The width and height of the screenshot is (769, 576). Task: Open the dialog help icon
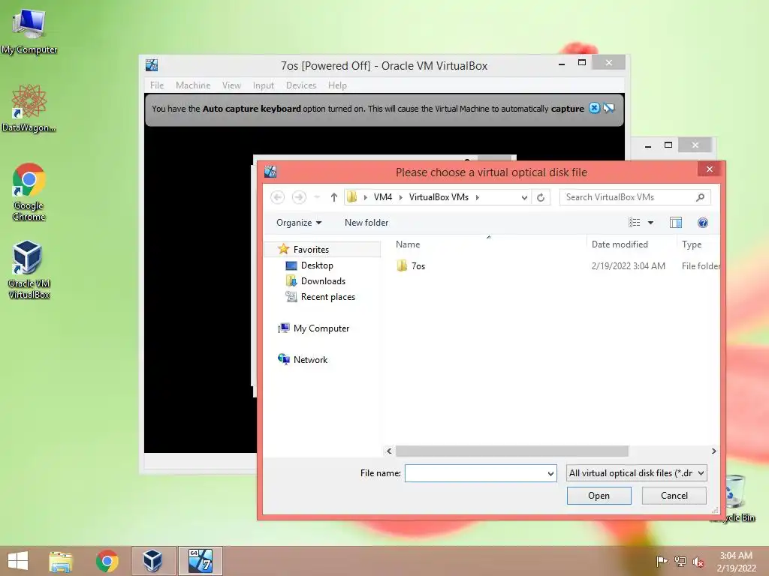tap(702, 223)
